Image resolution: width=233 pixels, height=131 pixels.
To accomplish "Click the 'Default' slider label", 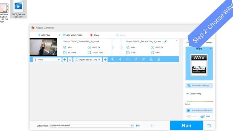I will pos(187,104).
